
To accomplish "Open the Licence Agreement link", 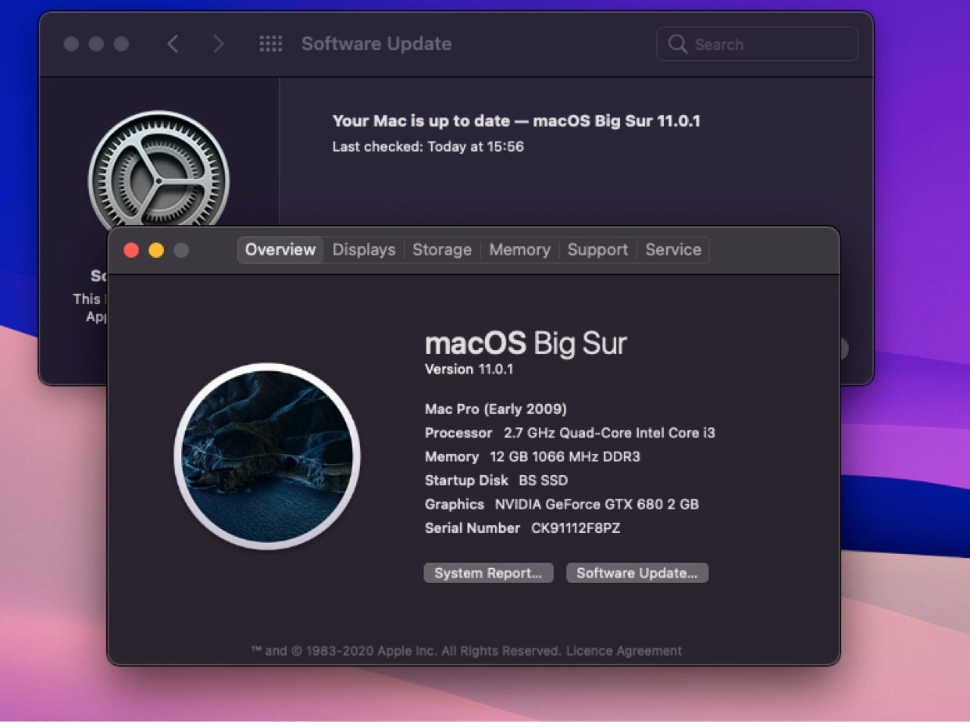I will 624,650.
